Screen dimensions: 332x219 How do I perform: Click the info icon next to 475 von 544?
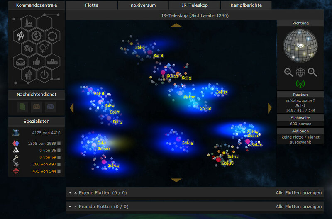click(59, 171)
